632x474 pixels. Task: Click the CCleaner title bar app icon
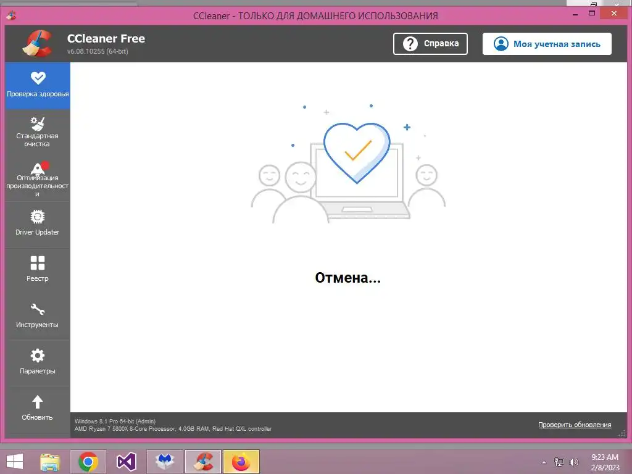[12, 15]
